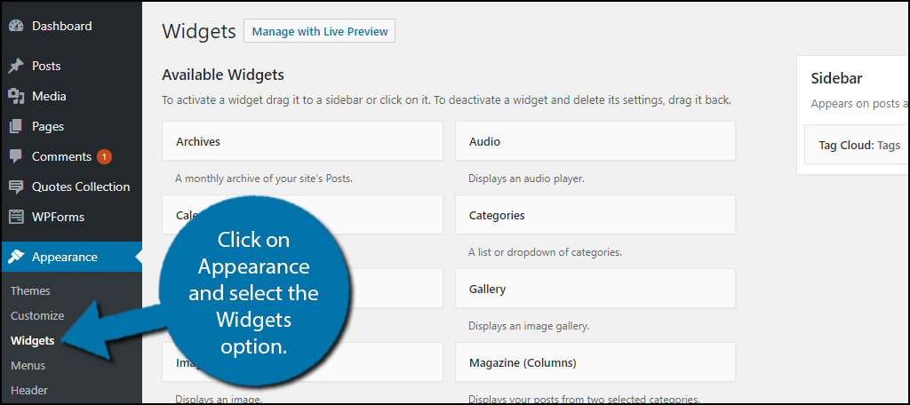The height and width of the screenshot is (405, 910).
Task: Click the Quotes Collection quote icon
Action: click(x=16, y=187)
